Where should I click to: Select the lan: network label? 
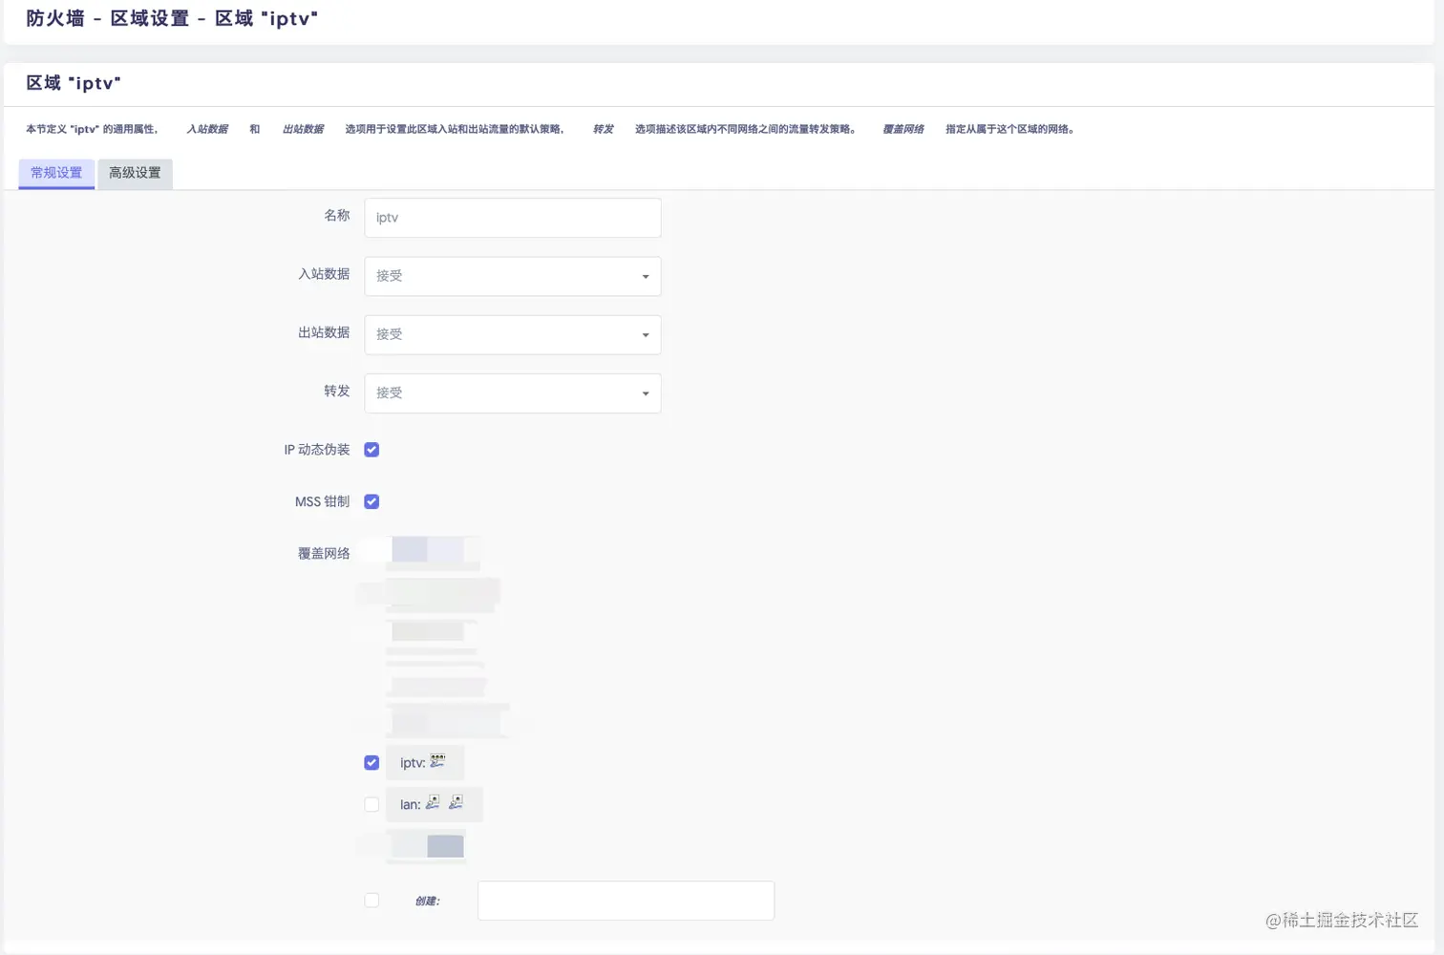click(410, 805)
